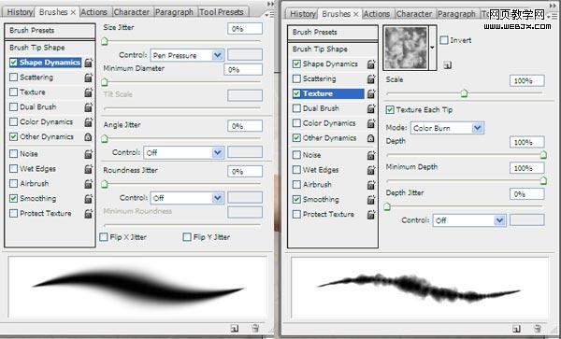
Task: Click the Size Jitter slider handle
Action: (105, 41)
